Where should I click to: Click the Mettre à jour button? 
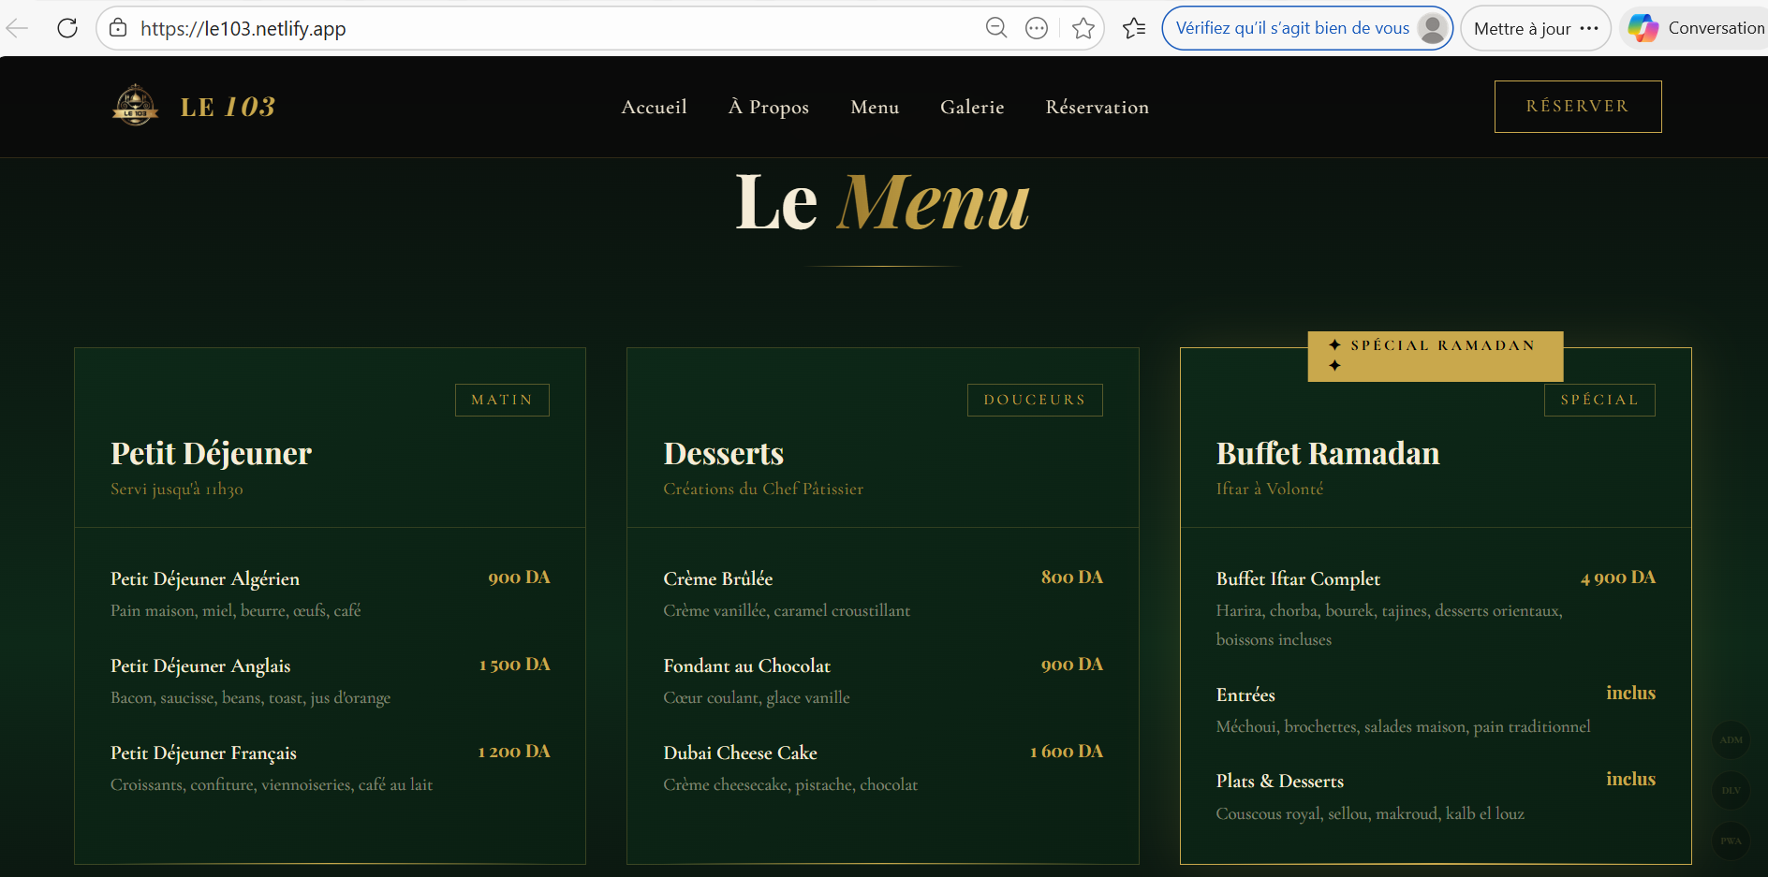[1520, 28]
